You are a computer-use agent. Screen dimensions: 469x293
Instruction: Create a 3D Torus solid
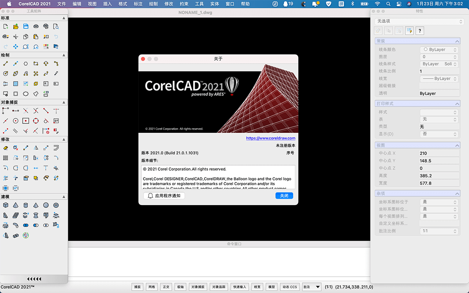coord(56,205)
